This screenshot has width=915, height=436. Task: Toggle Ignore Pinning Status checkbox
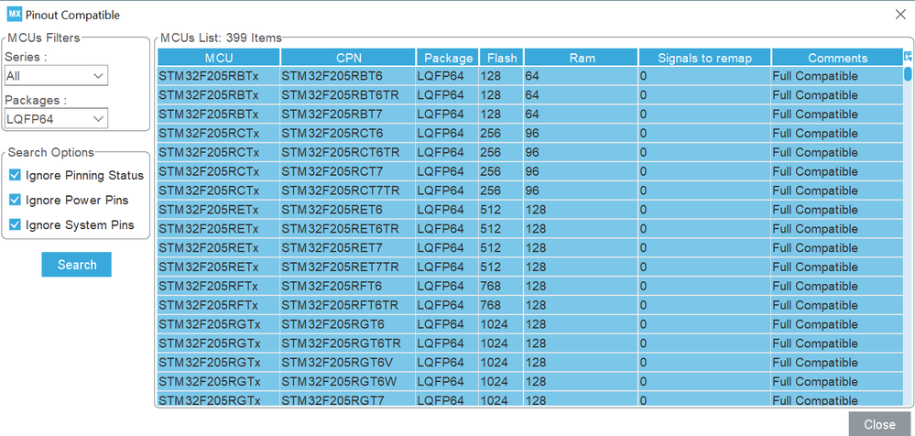coord(16,175)
